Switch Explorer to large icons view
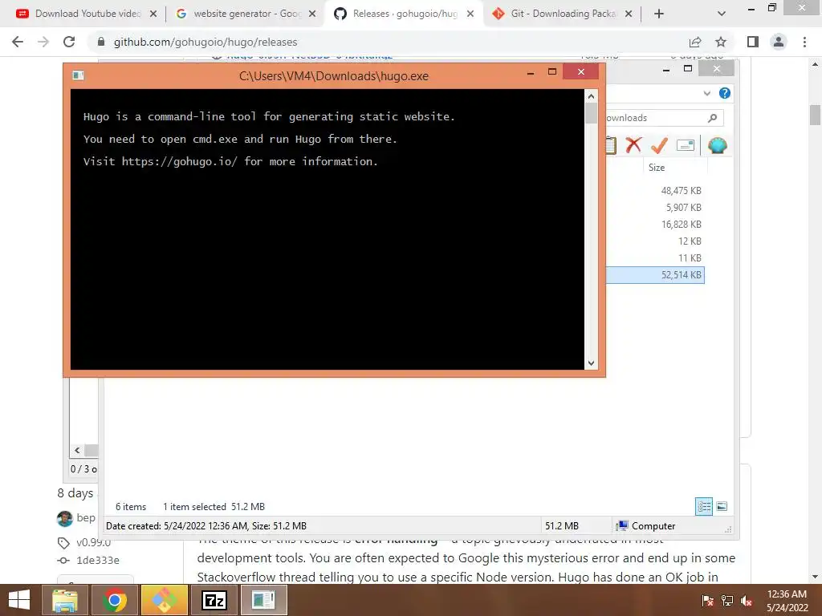The width and height of the screenshot is (822, 616). click(x=722, y=506)
